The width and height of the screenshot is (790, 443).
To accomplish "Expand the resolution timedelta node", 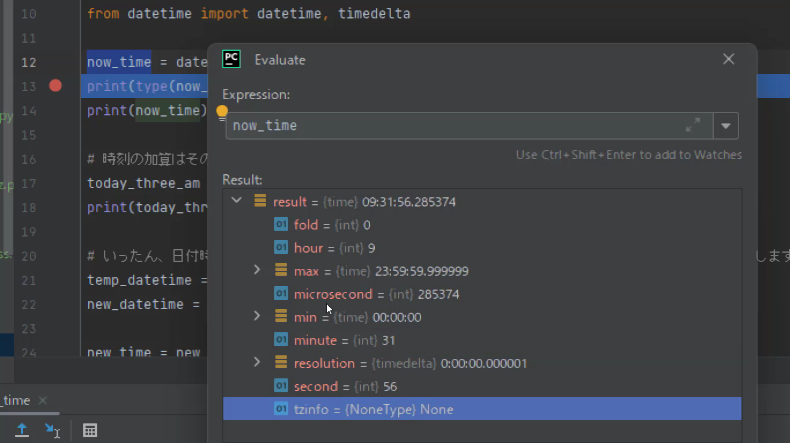I will click(x=258, y=362).
